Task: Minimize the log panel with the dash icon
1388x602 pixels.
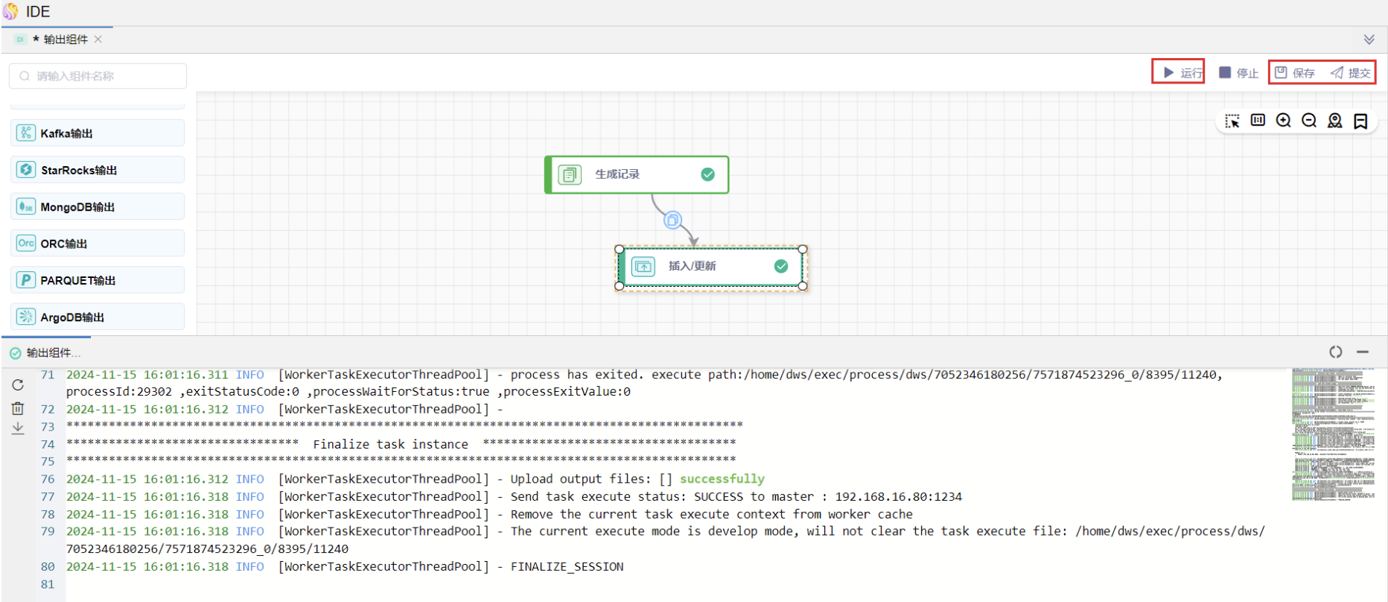Action: (1363, 352)
